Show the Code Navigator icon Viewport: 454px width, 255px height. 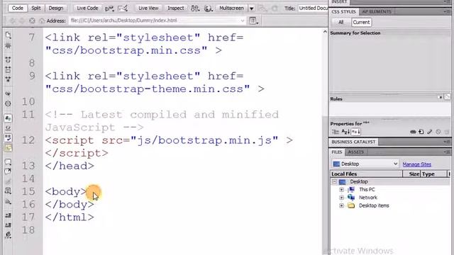8,45
